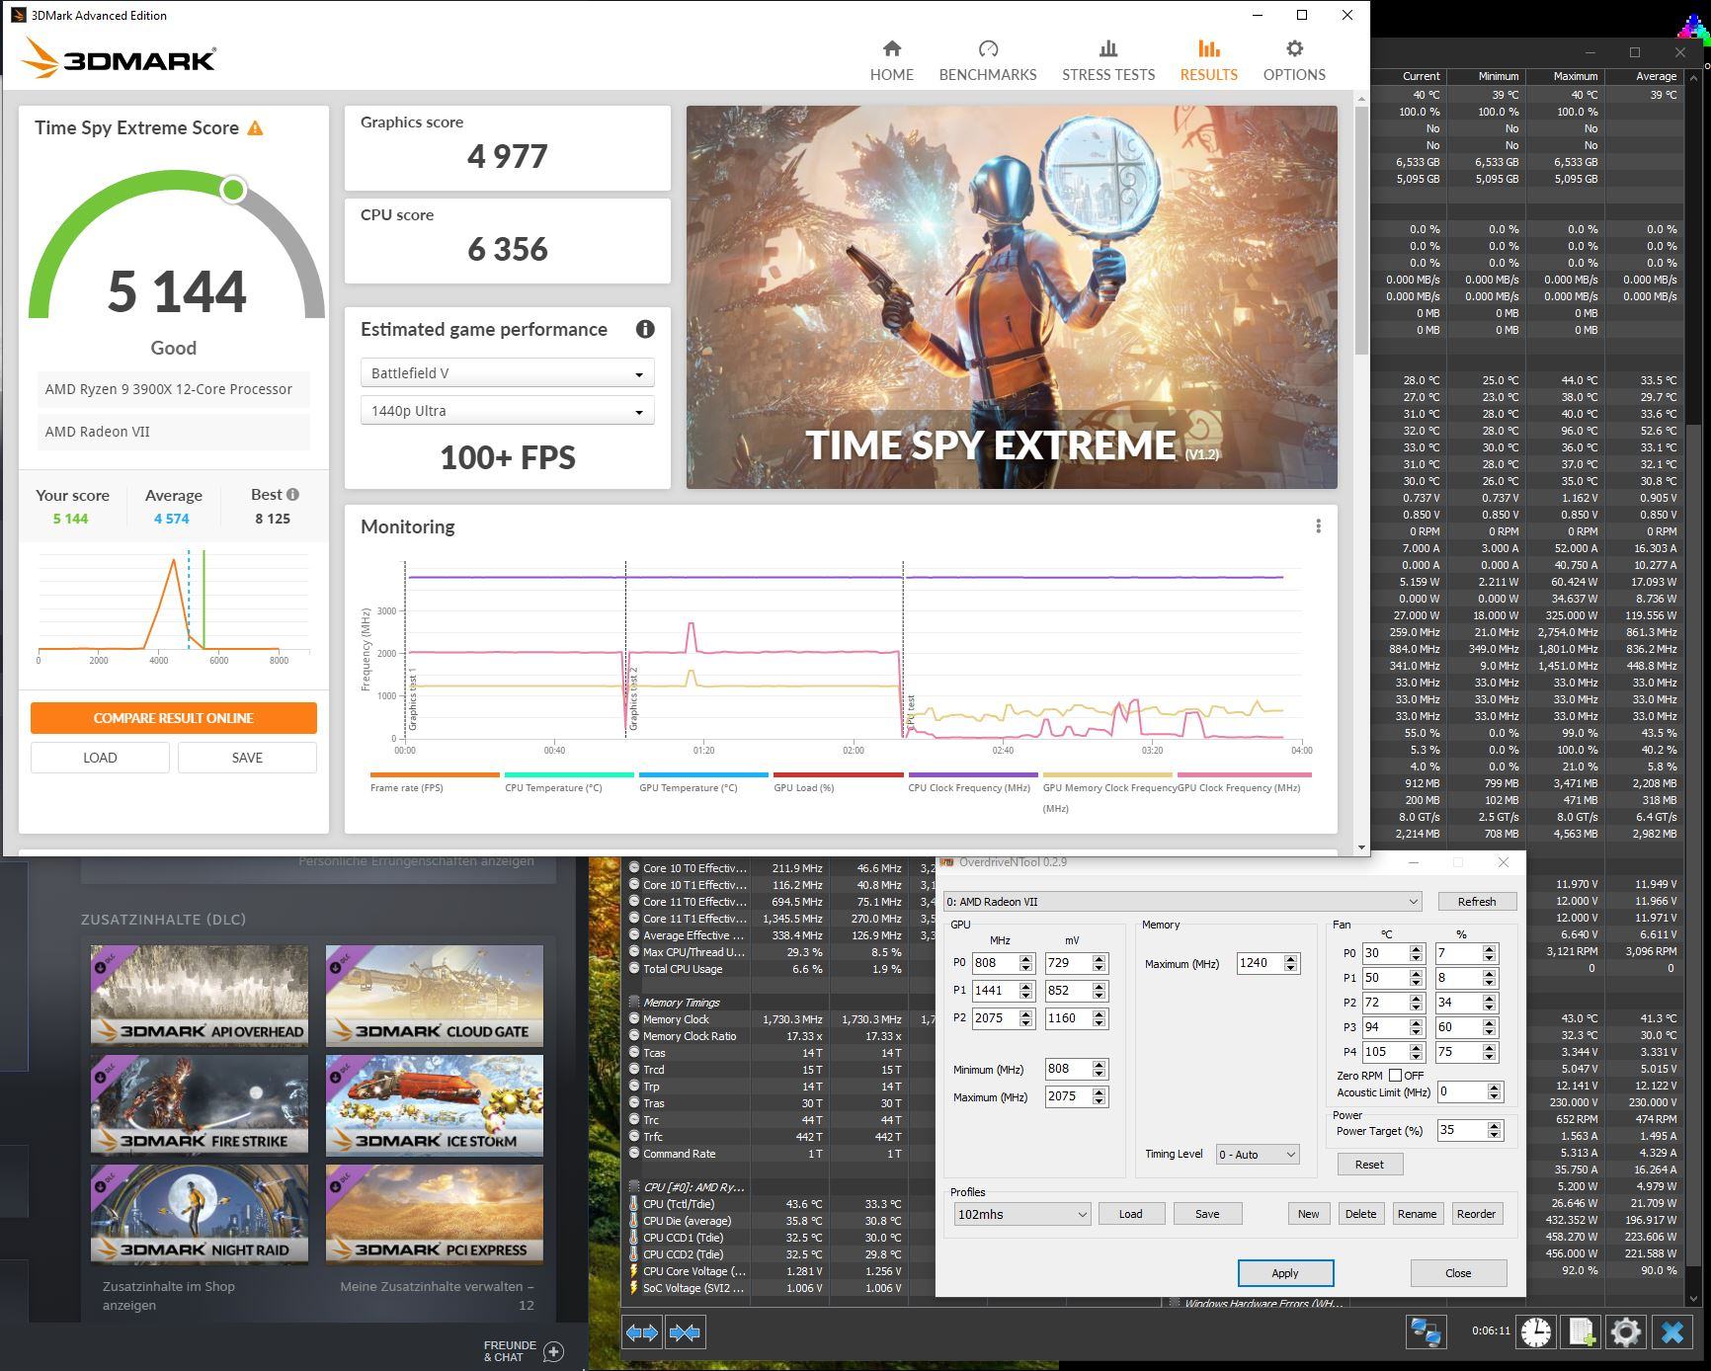Open the Monitoring three-dot menu
Screen dimensions: 1711x1371
pyautogui.click(x=1318, y=526)
